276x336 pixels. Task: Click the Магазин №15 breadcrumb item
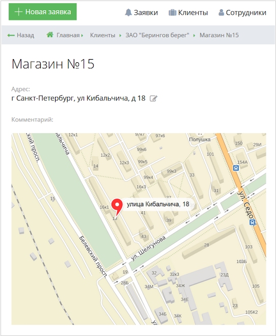point(219,35)
